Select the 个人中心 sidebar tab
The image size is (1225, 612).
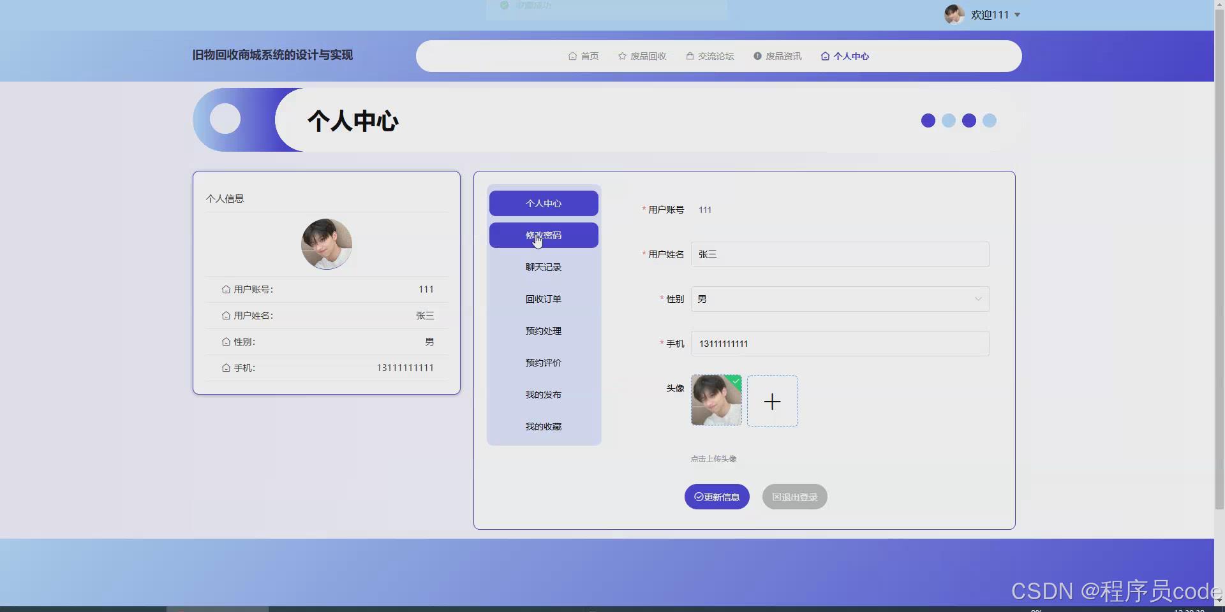click(x=544, y=203)
